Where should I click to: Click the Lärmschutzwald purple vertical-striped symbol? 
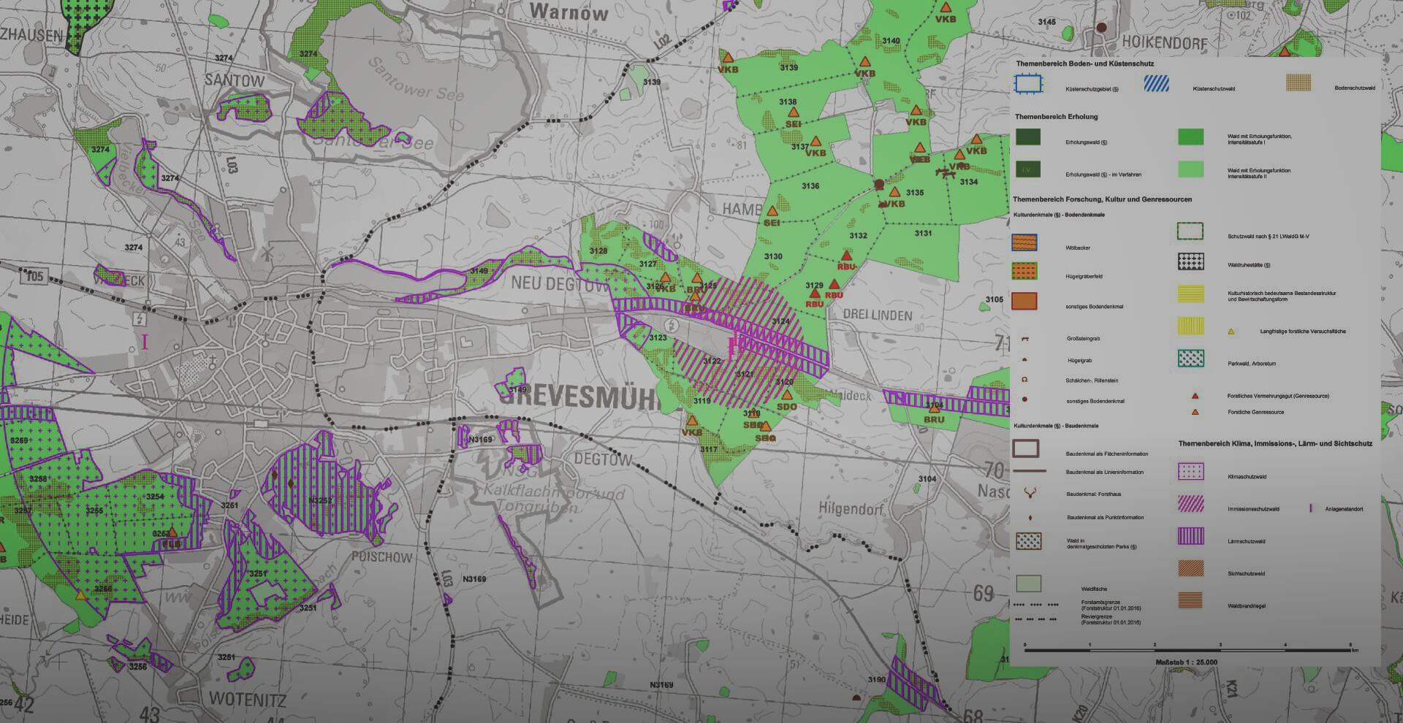(1190, 536)
